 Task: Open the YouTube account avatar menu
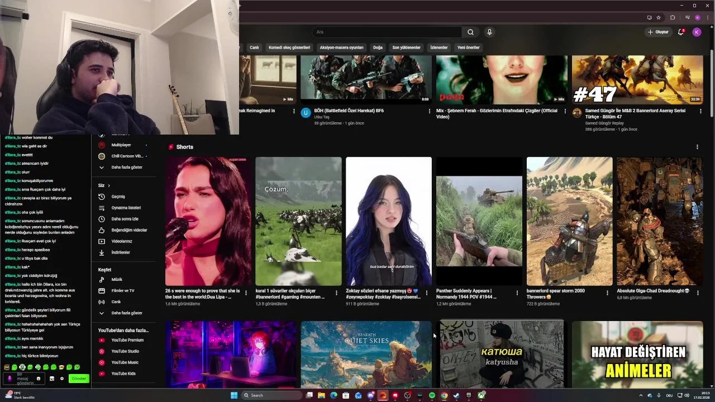click(697, 32)
